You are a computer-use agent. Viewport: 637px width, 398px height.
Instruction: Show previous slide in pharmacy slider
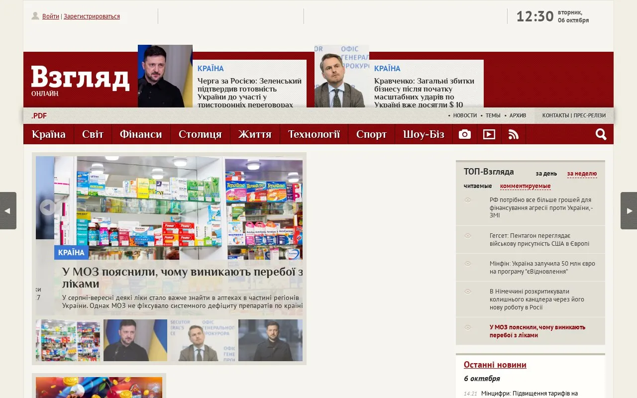click(48, 207)
